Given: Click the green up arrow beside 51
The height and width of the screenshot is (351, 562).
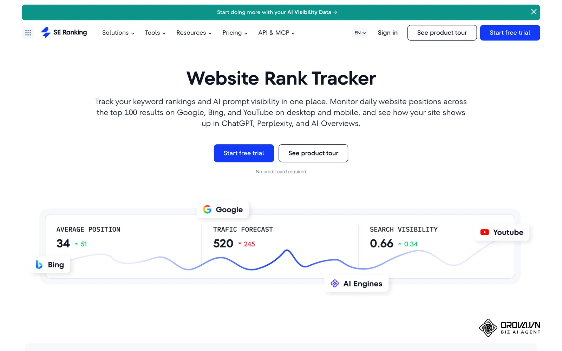Looking at the screenshot, I should (x=76, y=244).
